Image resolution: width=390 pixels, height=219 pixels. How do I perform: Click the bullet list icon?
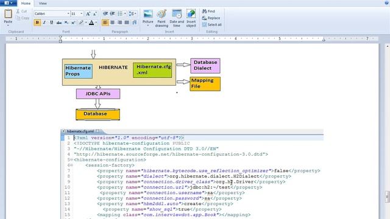(x=120, y=13)
